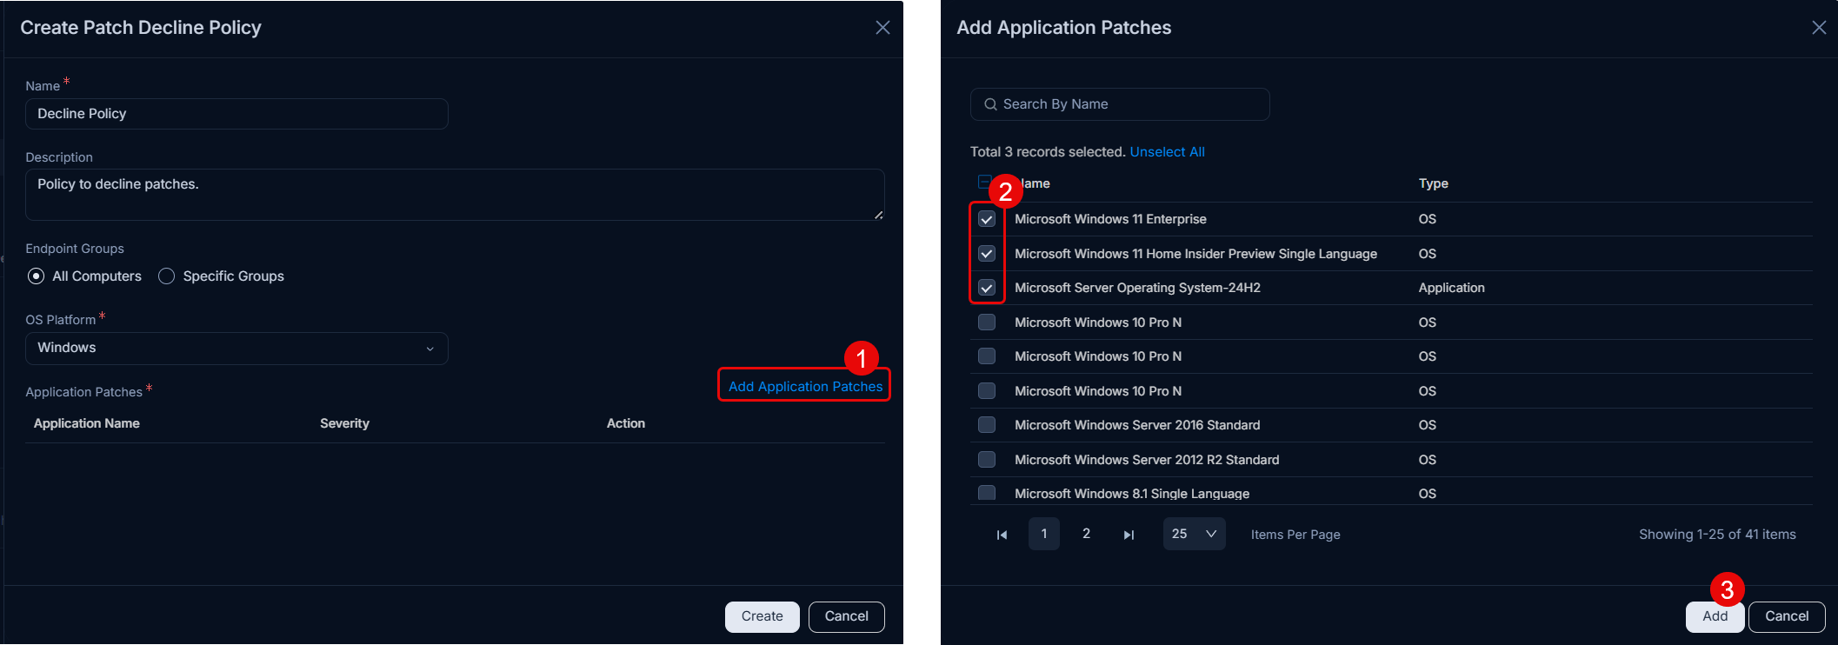Check Microsoft Windows Server 2016 Standard

click(x=987, y=425)
